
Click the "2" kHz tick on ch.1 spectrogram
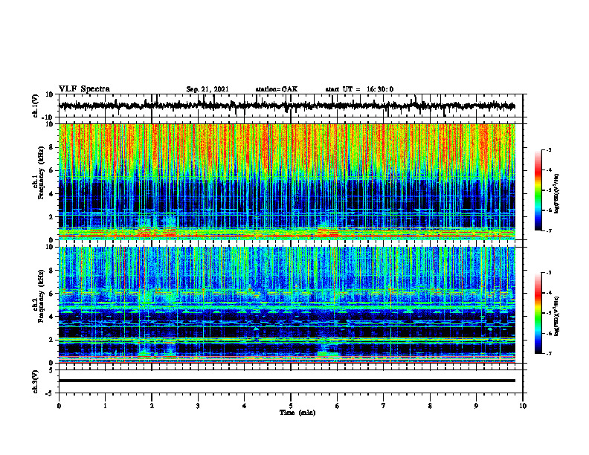coord(51,216)
